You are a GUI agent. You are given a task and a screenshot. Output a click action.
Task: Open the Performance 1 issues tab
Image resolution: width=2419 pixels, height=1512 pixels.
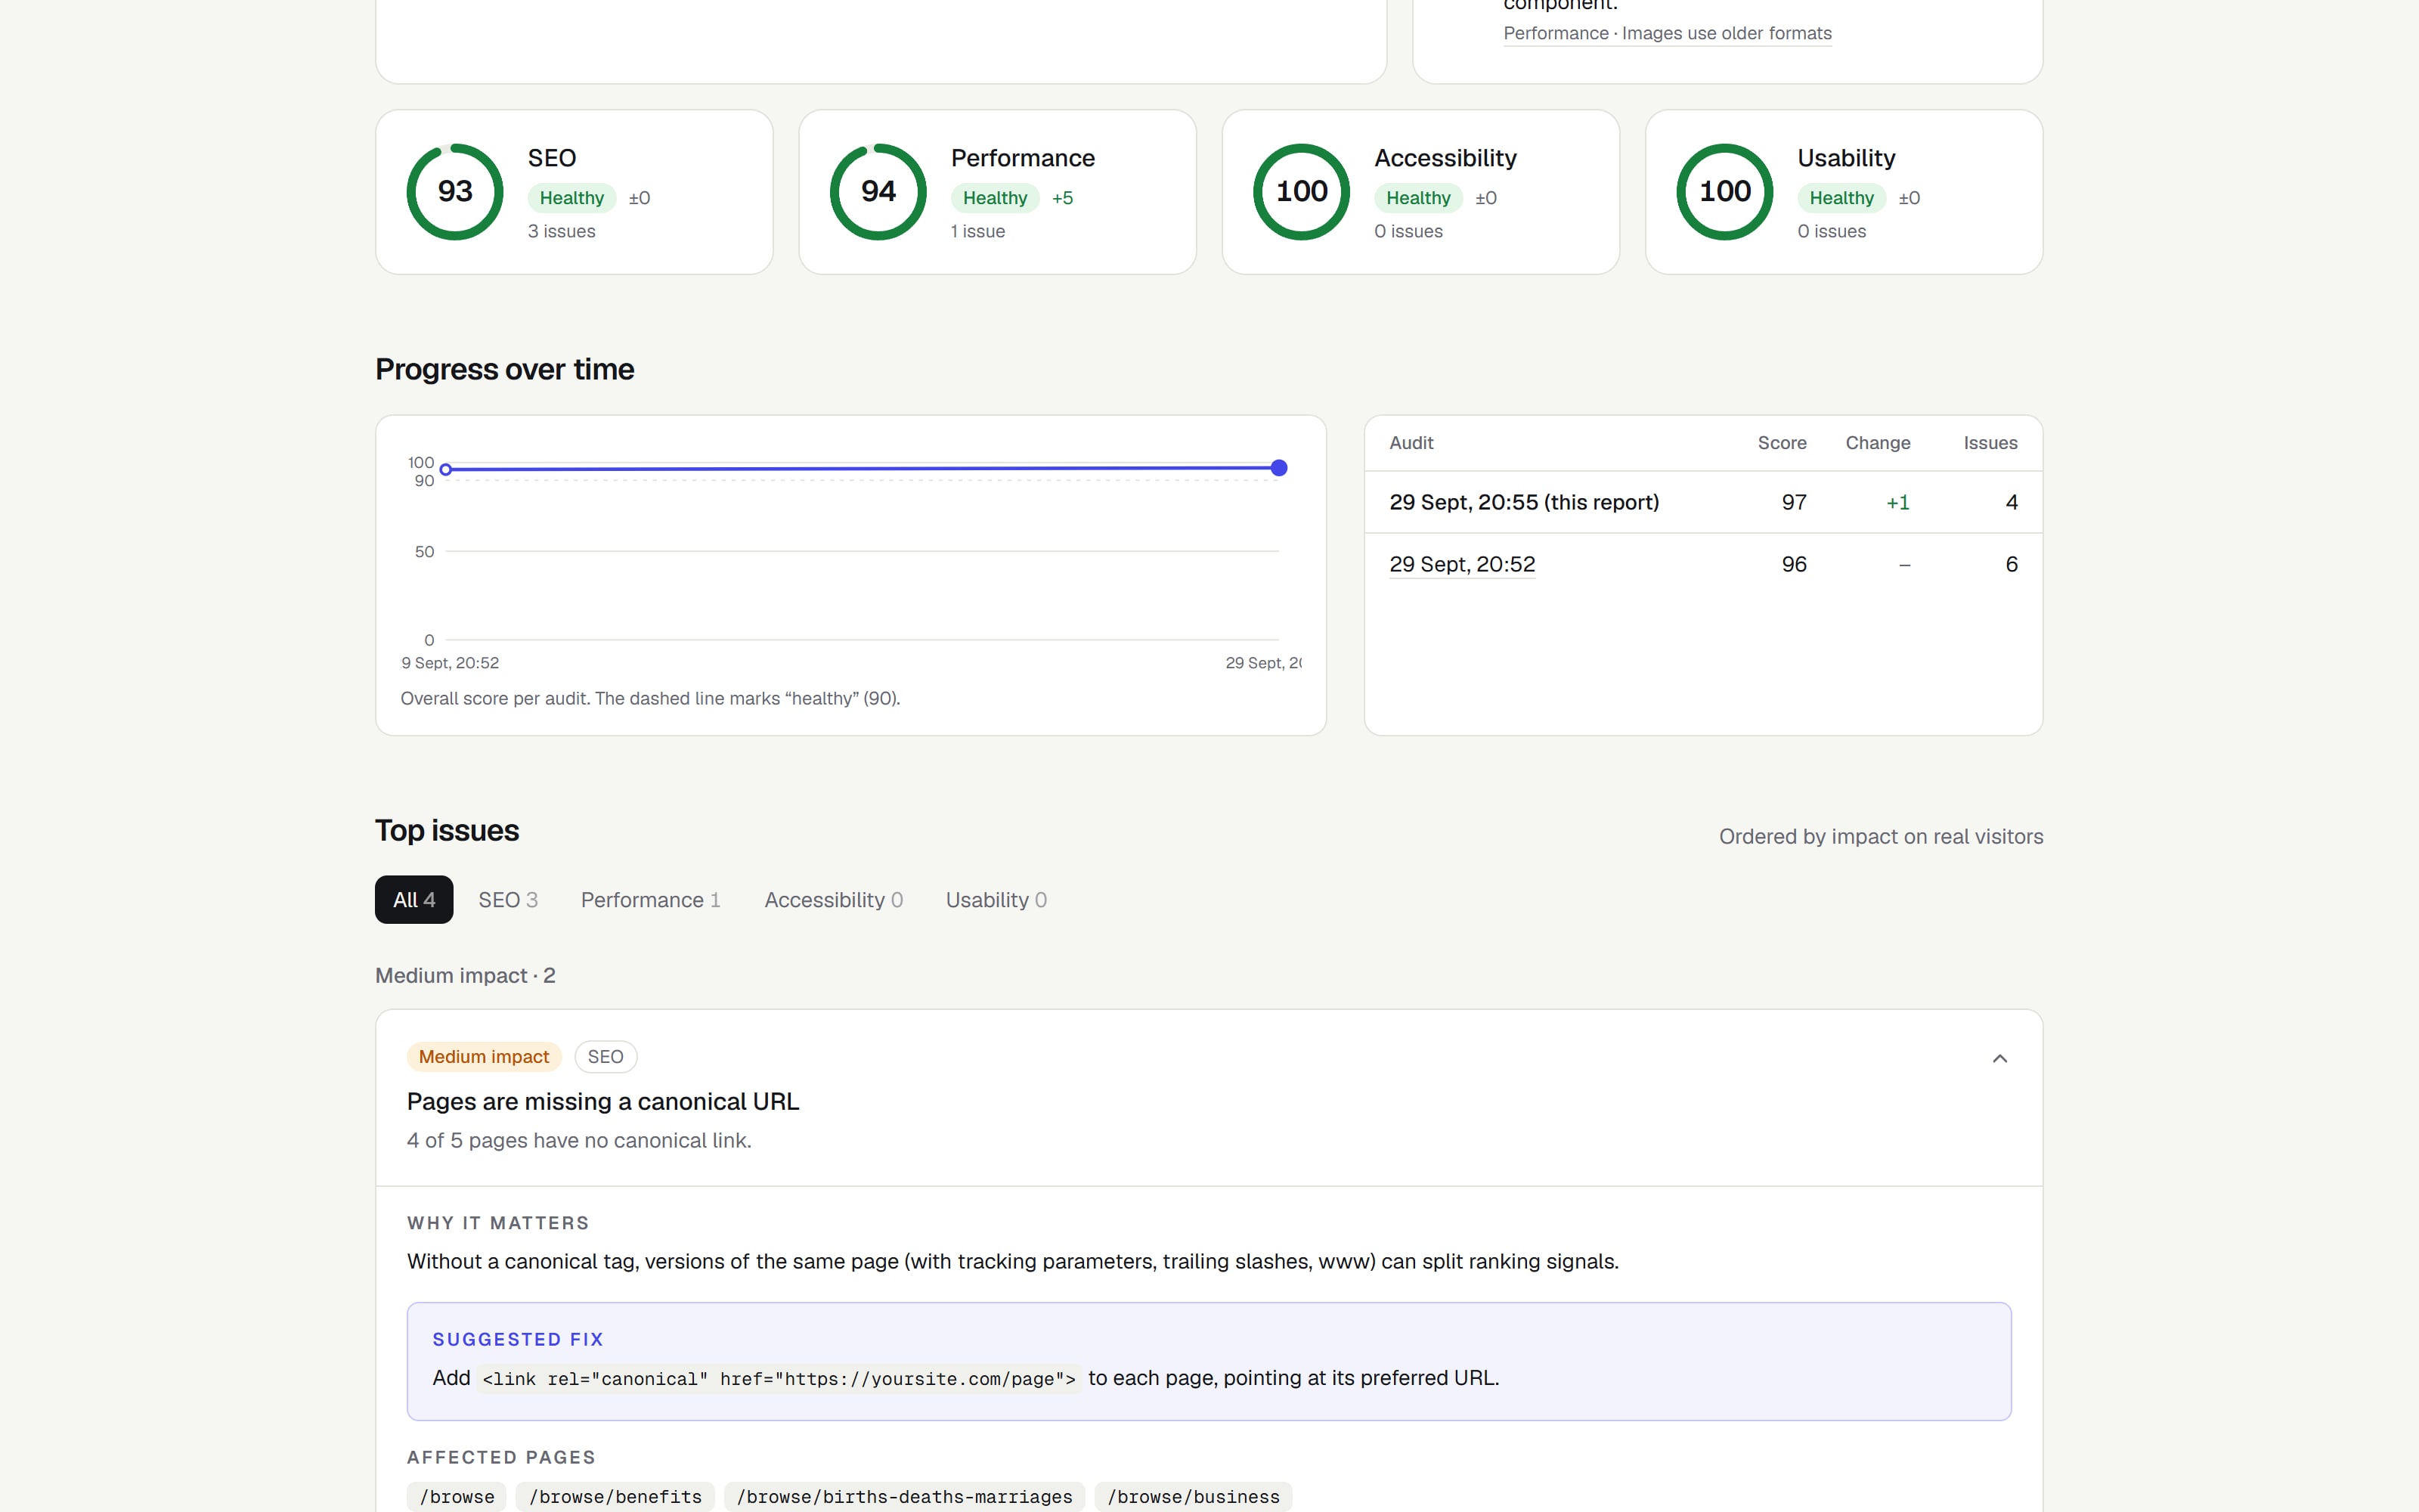(651, 900)
